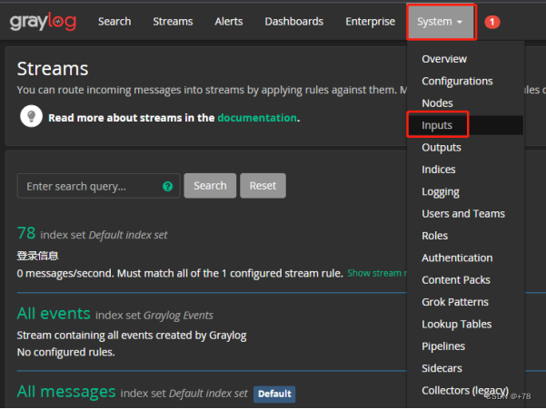Open the All messages stream

pyautogui.click(x=66, y=392)
